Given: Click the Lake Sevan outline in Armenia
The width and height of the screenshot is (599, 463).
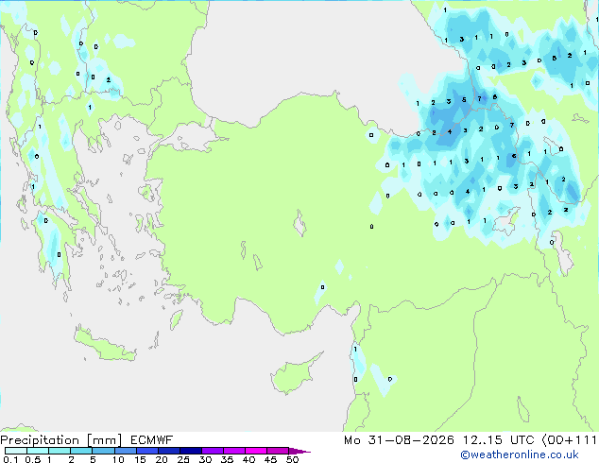Looking at the screenshot, I should 553,146.
